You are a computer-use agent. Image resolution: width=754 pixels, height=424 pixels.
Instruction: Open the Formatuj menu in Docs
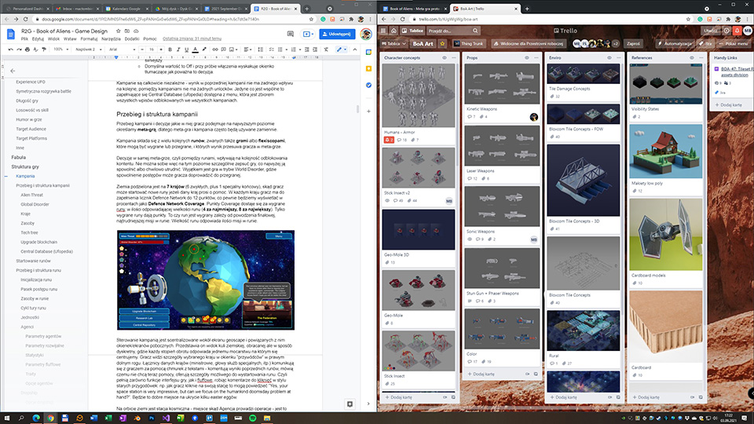tap(89, 39)
